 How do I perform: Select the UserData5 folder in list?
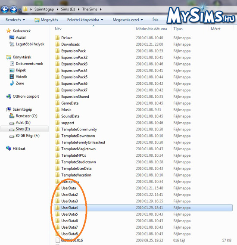[x=69, y=214]
